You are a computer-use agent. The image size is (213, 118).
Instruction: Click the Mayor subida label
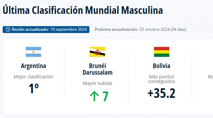pyautogui.click(x=98, y=83)
